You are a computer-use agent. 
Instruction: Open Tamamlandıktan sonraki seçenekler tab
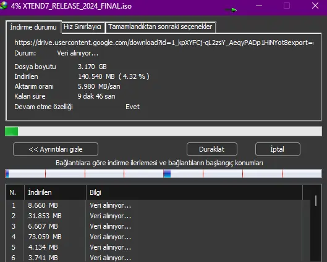click(160, 27)
